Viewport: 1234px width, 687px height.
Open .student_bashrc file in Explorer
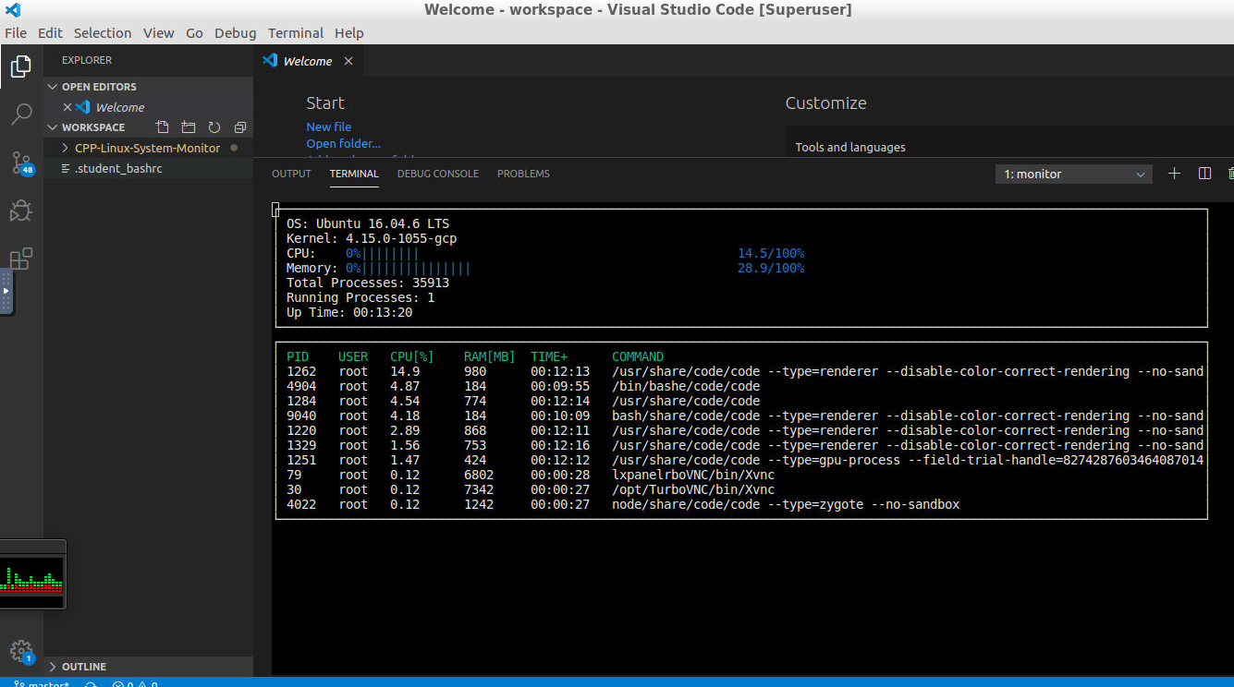click(x=148, y=168)
